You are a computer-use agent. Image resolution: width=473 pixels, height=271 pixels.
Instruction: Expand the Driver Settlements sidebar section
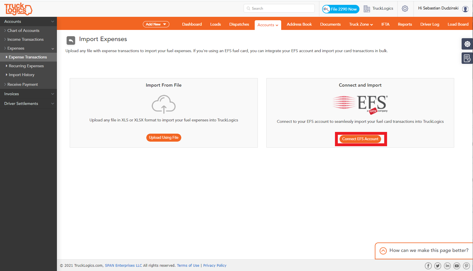[x=28, y=103]
